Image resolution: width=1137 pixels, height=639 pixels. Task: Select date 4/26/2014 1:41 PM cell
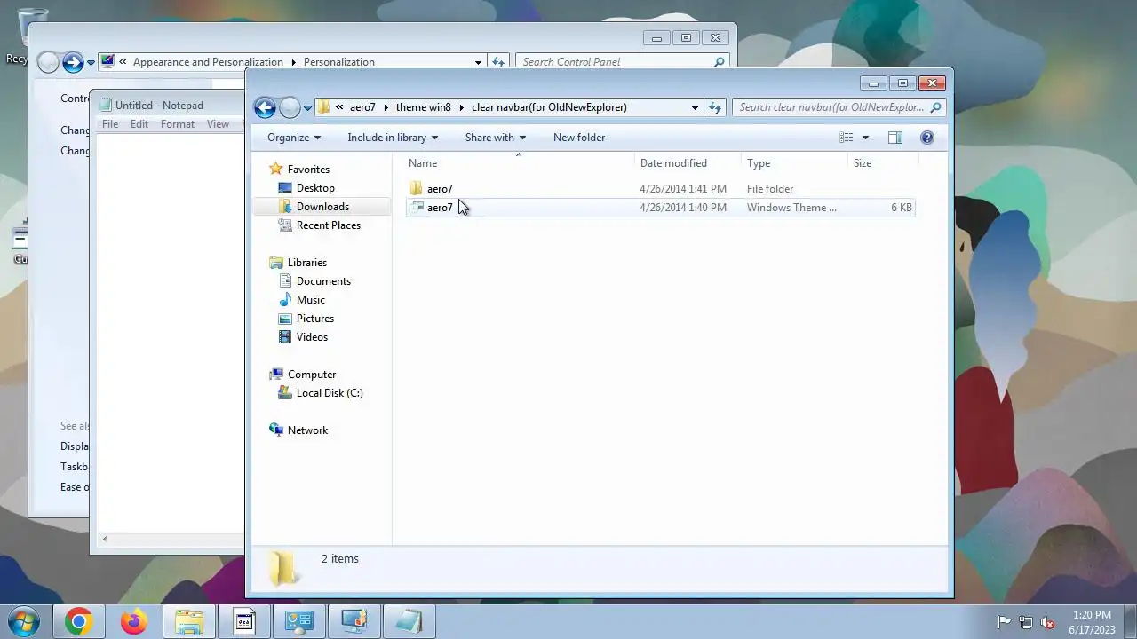coord(683,189)
